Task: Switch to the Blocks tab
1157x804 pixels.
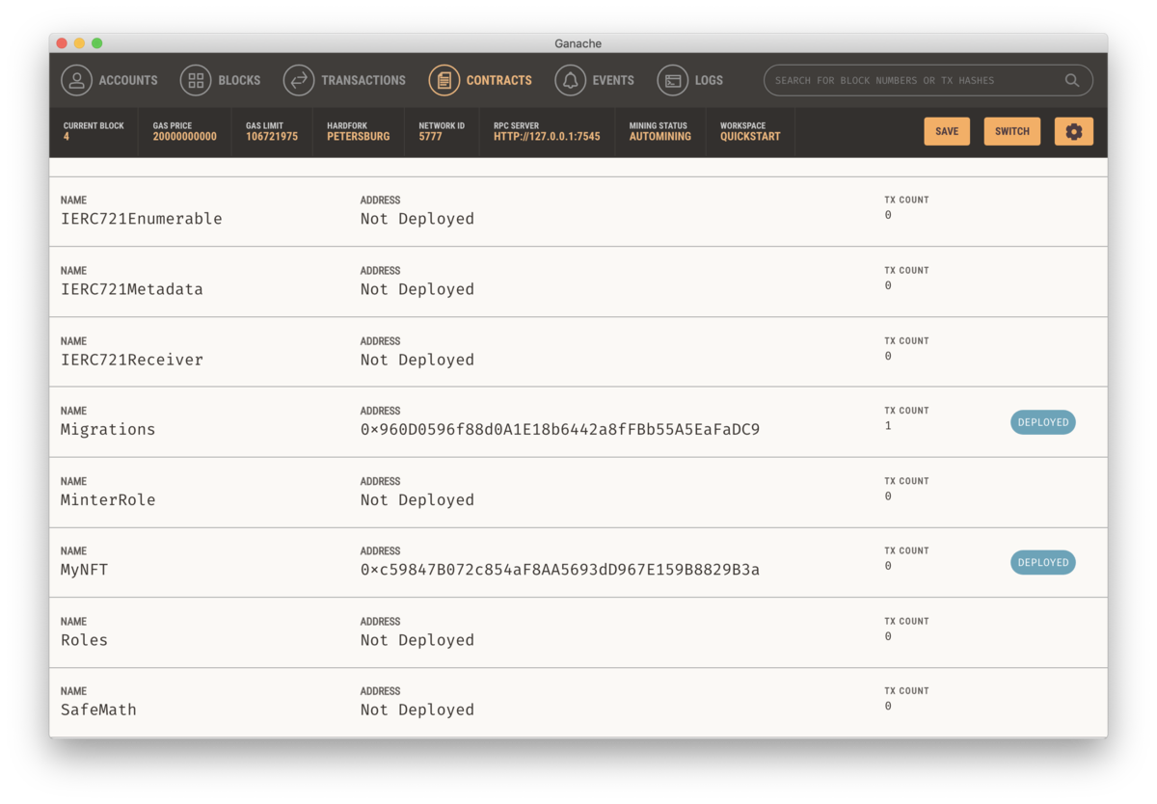Action: (239, 80)
